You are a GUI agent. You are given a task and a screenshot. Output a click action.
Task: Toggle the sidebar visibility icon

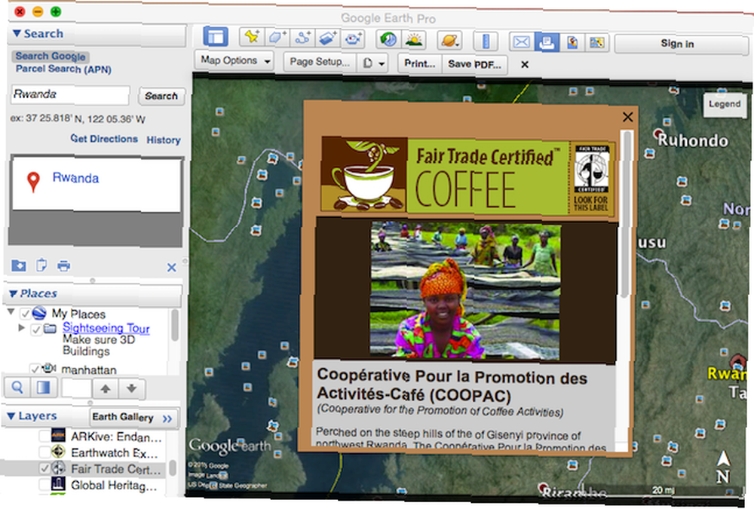click(x=216, y=38)
